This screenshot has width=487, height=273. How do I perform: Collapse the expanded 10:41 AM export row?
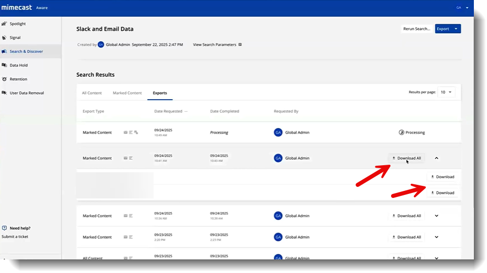(x=436, y=158)
